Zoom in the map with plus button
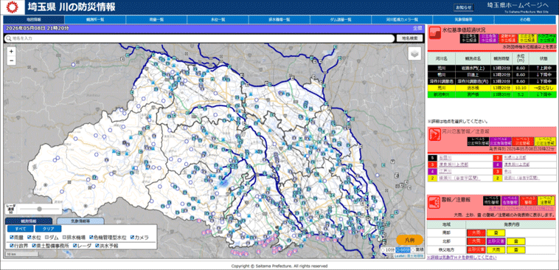Viewport: 559px width, 270px height. [x=11, y=52]
